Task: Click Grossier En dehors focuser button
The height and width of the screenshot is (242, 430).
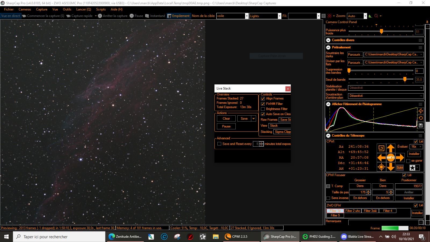Action: tap(360, 198)
